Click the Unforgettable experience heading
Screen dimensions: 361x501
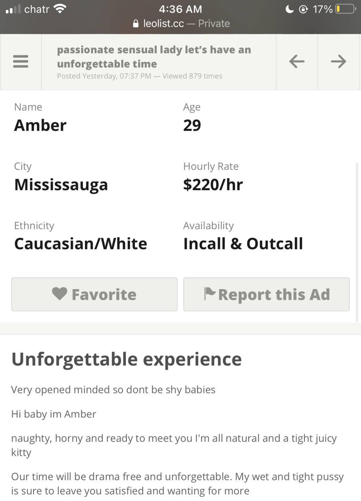point(127,359)
